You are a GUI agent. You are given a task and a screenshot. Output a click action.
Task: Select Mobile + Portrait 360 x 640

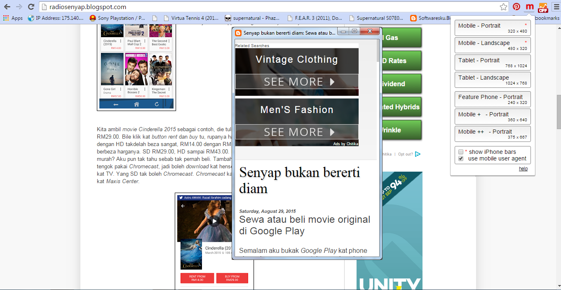pyautogui.click(x=493, y=117)
